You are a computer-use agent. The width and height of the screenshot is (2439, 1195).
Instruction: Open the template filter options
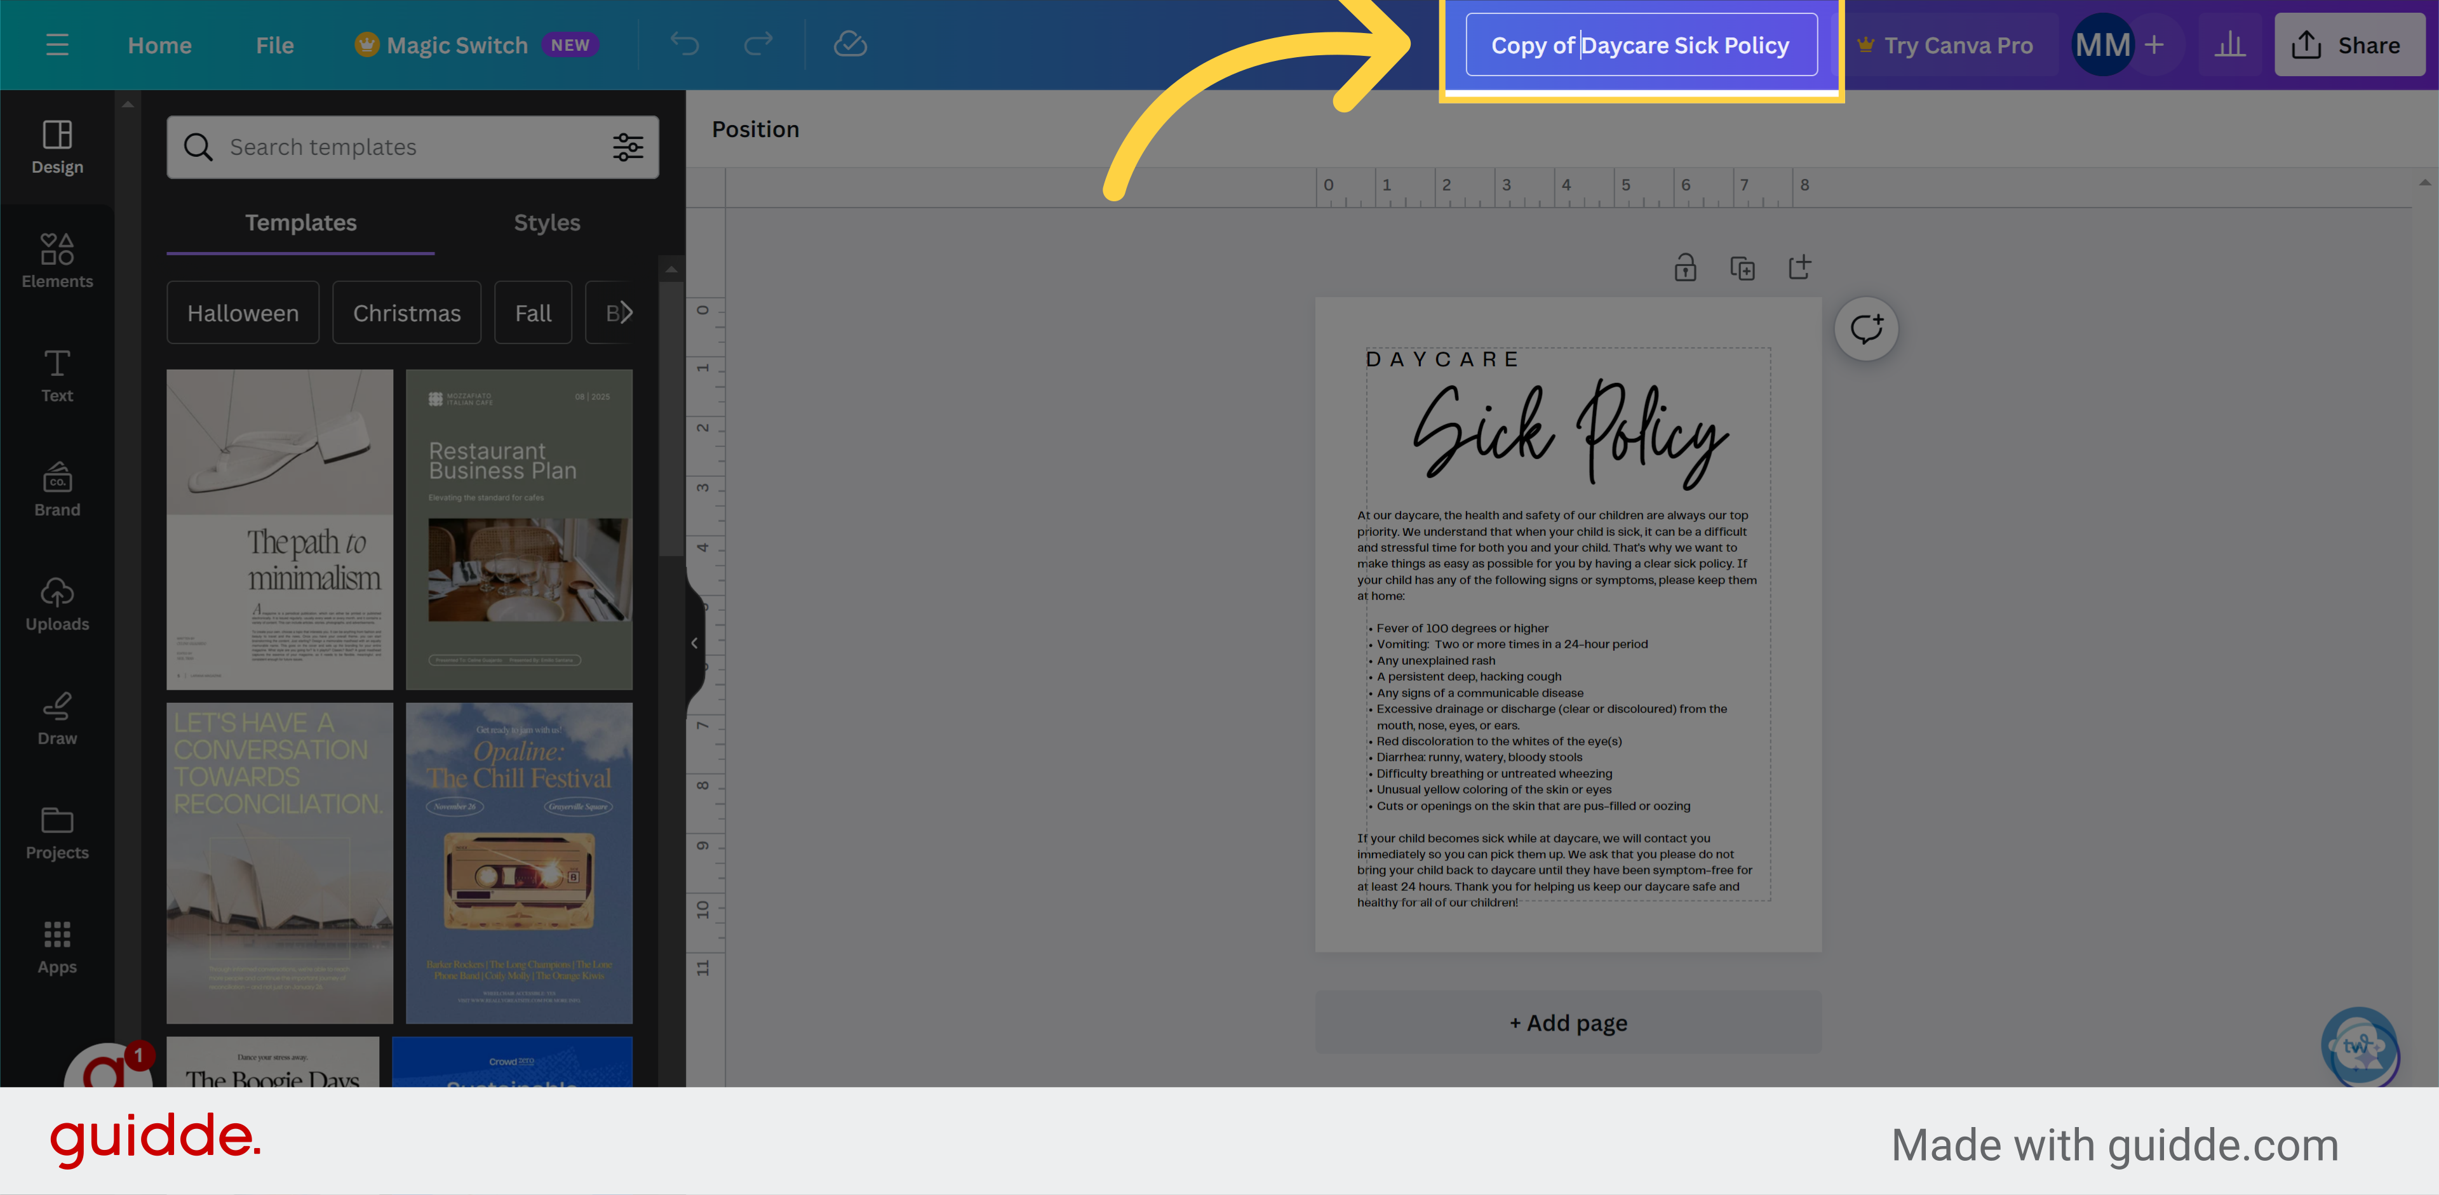click(628, 147)
